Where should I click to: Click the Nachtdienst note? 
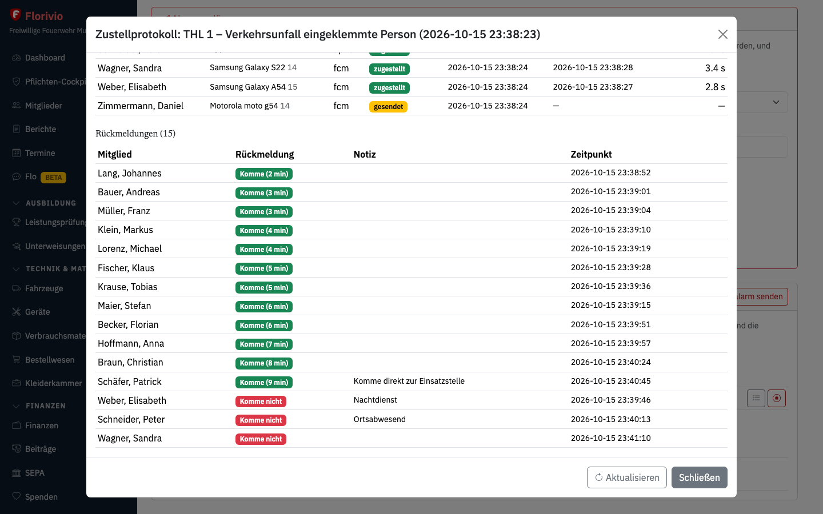click(375, 400)
